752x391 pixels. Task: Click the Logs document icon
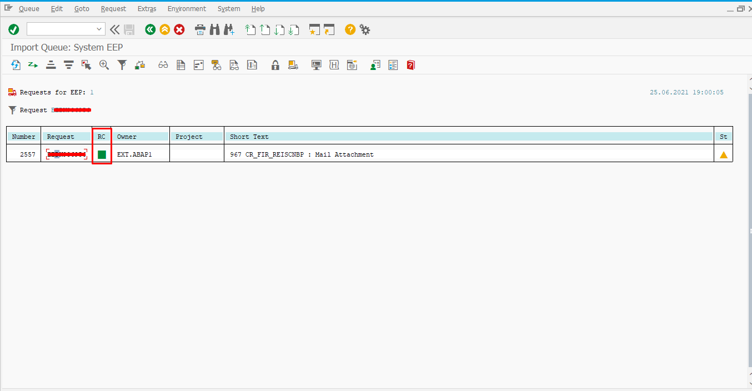click(181, 65)
